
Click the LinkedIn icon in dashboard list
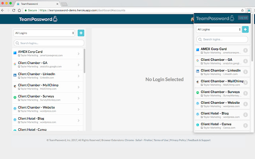(15, 75)
